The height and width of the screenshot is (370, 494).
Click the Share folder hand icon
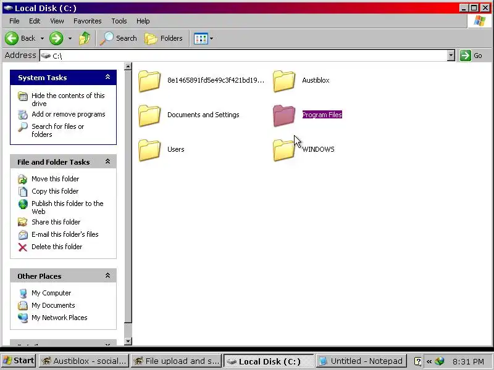point(23,222)
